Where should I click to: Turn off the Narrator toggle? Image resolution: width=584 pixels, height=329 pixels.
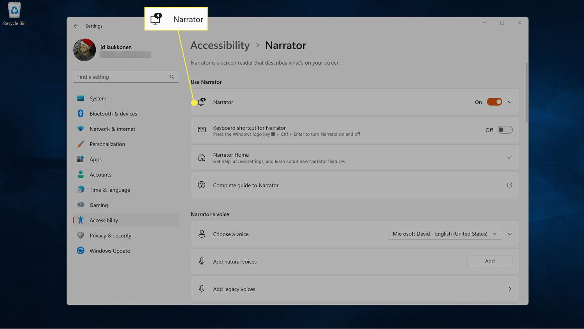(494, 102)
